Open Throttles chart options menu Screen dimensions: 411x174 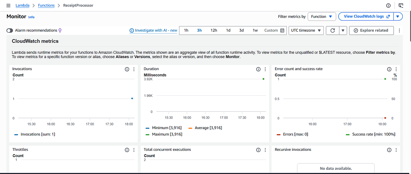tap(134, 150)
